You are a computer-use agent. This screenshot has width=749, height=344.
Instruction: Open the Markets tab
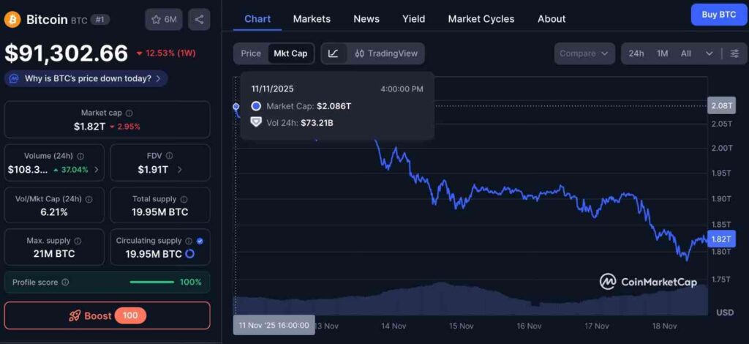(x=312, y=19)
